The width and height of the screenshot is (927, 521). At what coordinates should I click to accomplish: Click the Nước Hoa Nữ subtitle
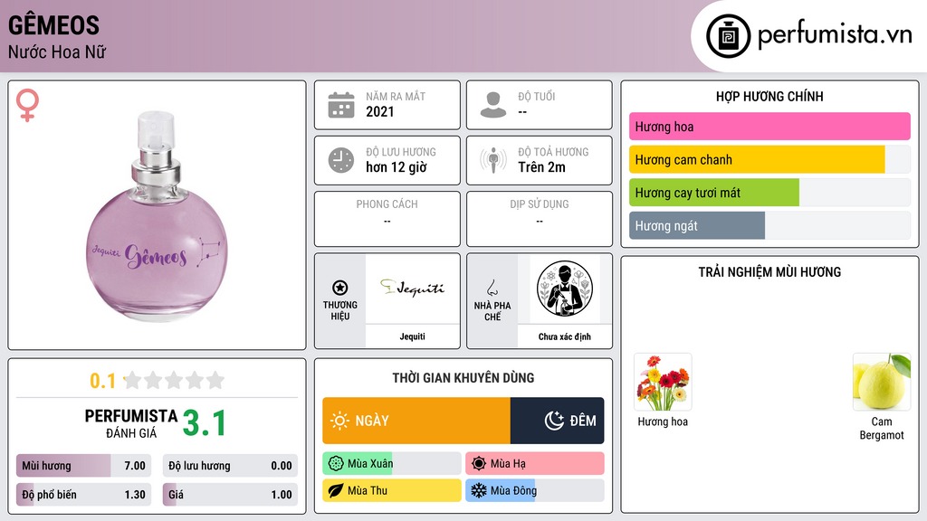(57, 52)
